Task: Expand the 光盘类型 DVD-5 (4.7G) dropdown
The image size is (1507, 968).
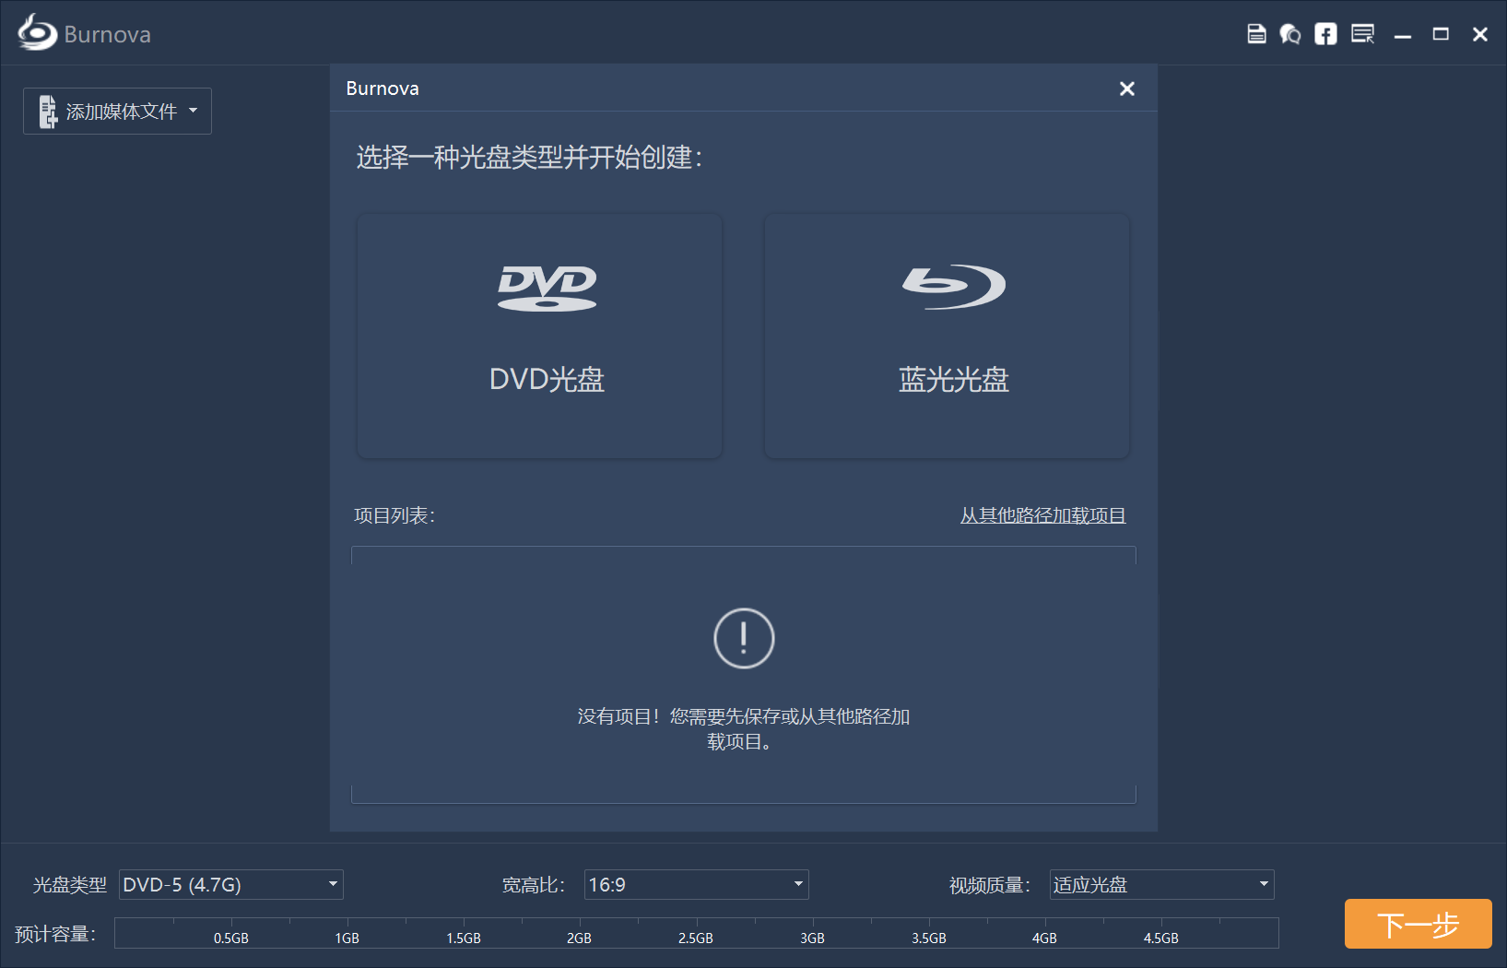Action: coord(333,884)
